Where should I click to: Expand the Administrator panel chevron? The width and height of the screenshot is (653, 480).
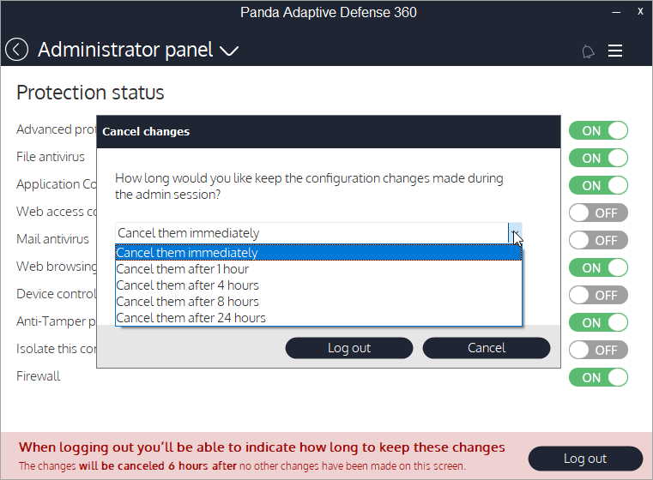(x=228, y=51)
